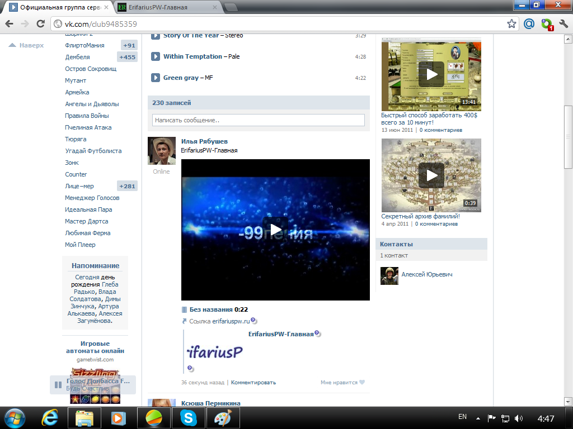Open the Менеджер Голосов app
Screen dimensions: 573x429
(x=92, y=198)
